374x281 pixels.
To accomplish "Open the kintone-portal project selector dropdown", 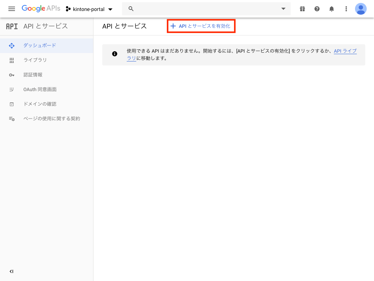I will pos(89,9).
